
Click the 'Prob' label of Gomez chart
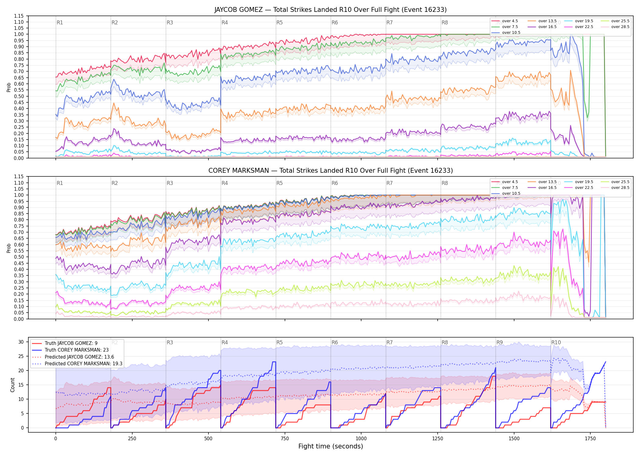click(9, 87)
